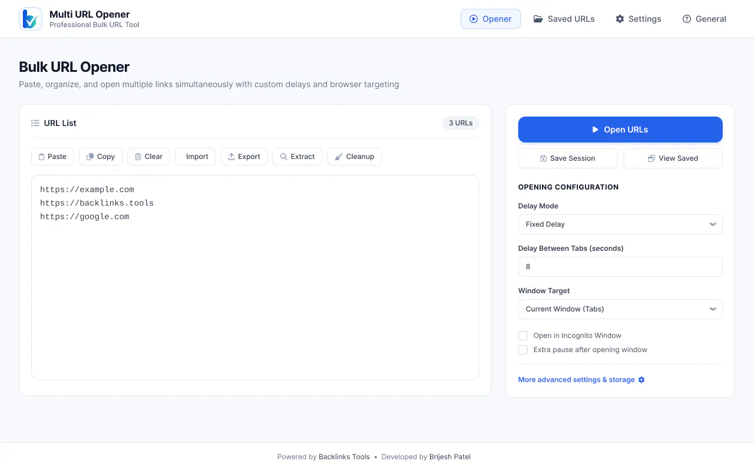The height and width of the screenshot is (471, 754).
Task: Click the clipboard icon on Paste button
Action: [42, 157]
